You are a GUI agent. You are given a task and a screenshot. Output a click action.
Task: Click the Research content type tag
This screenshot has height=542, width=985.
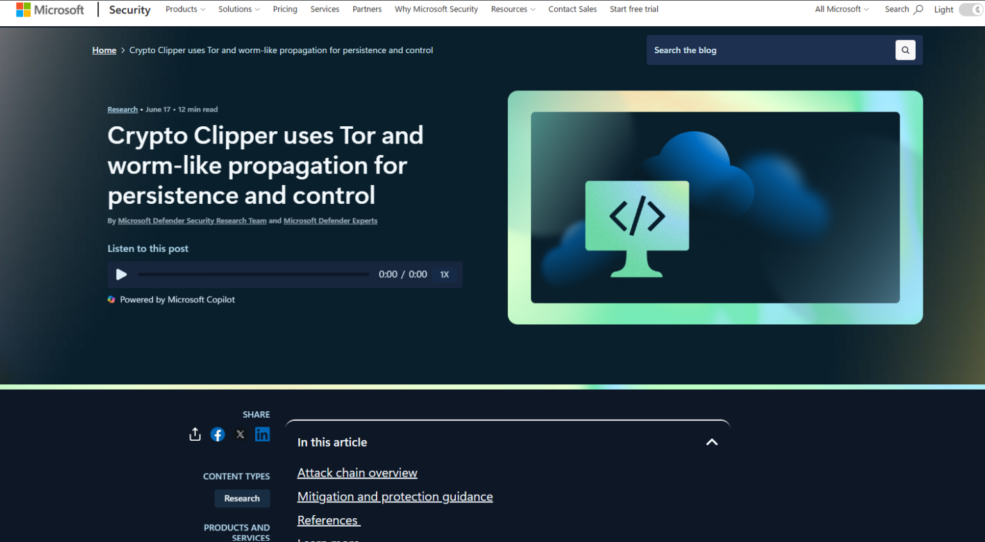242,498
